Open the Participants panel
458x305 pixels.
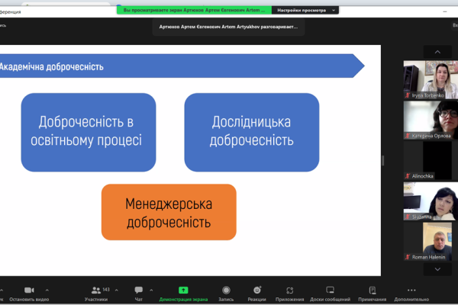click(x=95, y=291)
